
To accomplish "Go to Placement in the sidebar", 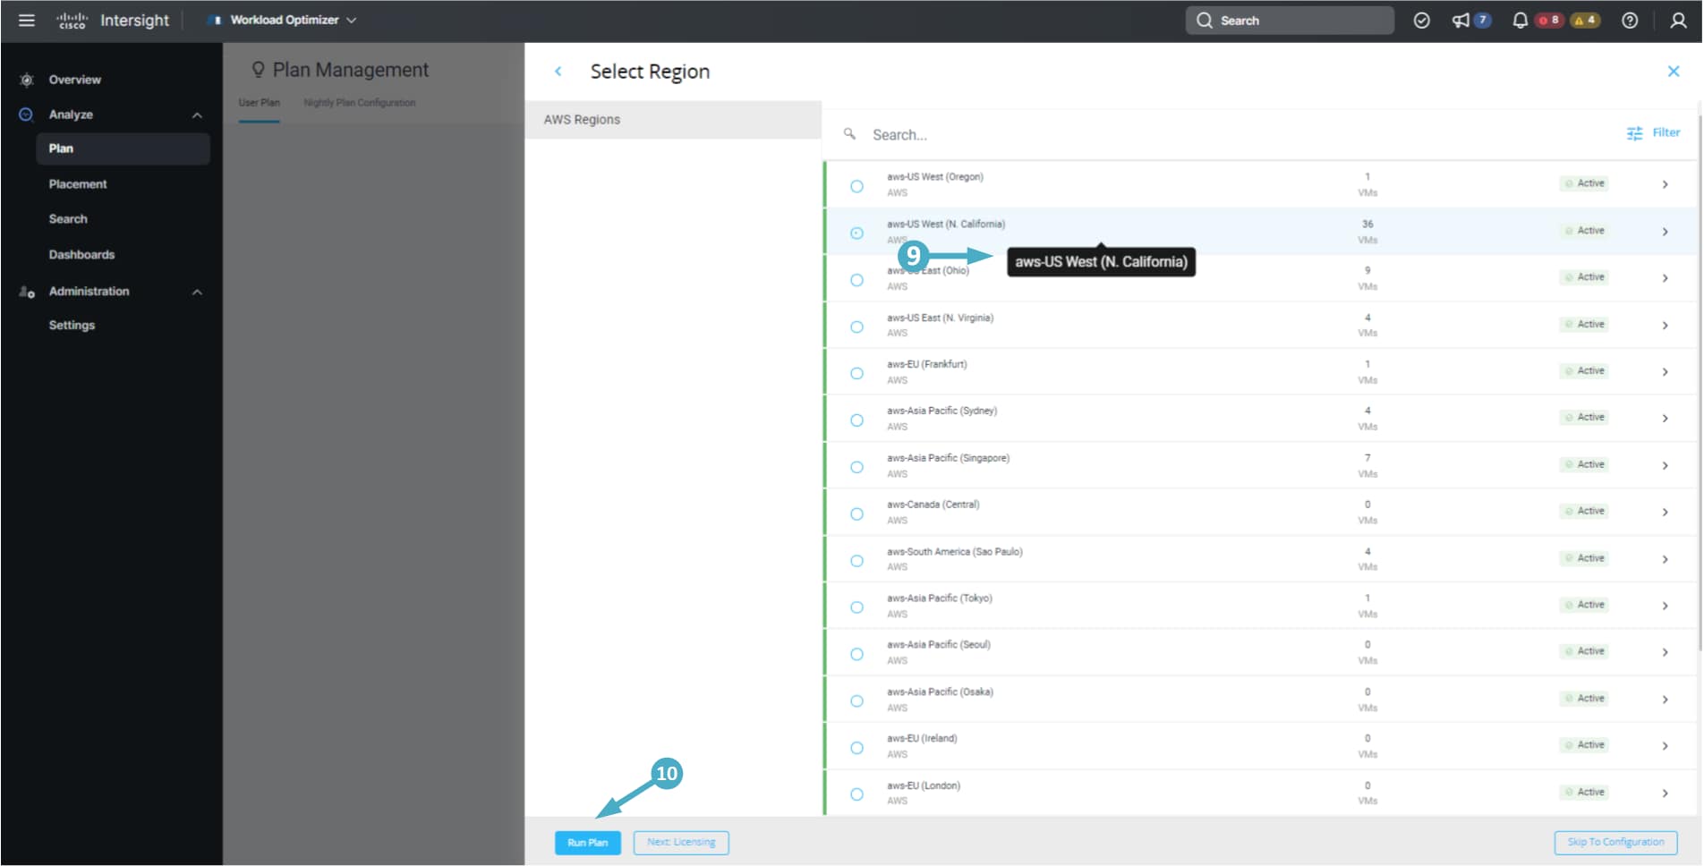I will click(x=78, y=184).
